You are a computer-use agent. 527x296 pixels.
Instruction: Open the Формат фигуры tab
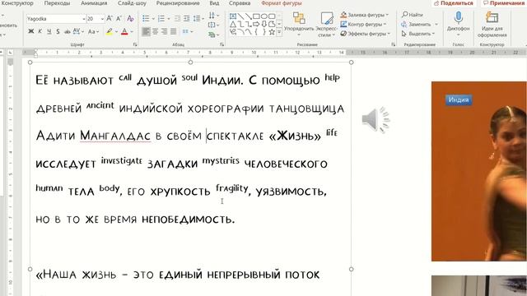[282, 3]
